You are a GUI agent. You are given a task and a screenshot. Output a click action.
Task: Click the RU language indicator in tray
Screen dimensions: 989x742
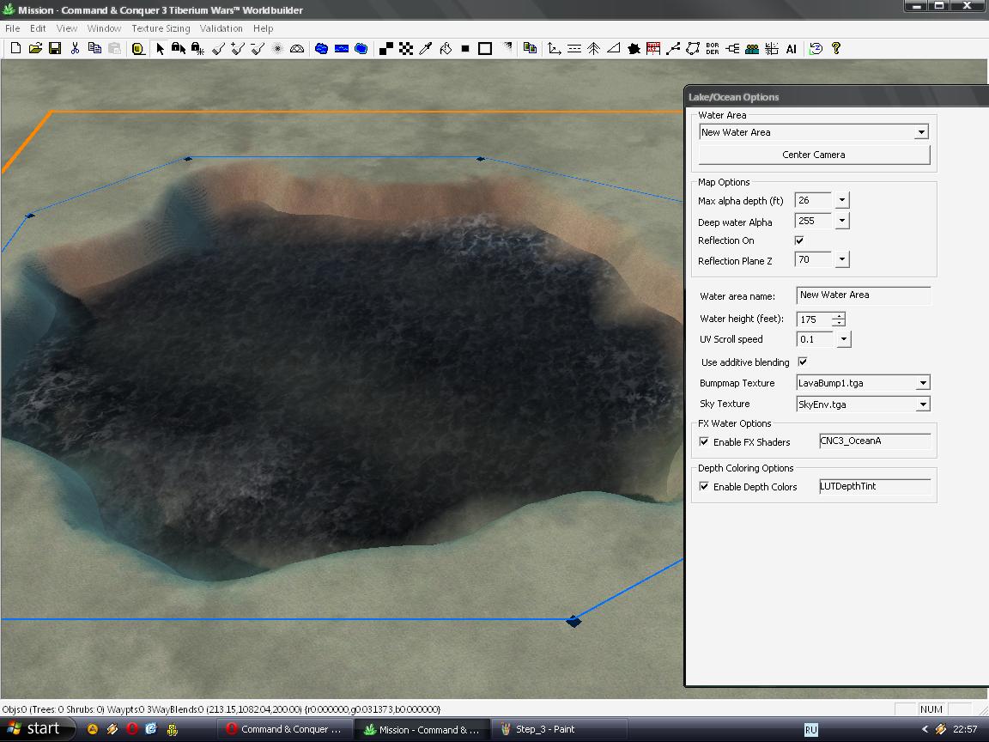point(811,730)
